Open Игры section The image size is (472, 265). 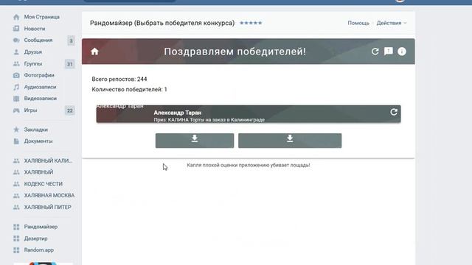pos(30,110)
